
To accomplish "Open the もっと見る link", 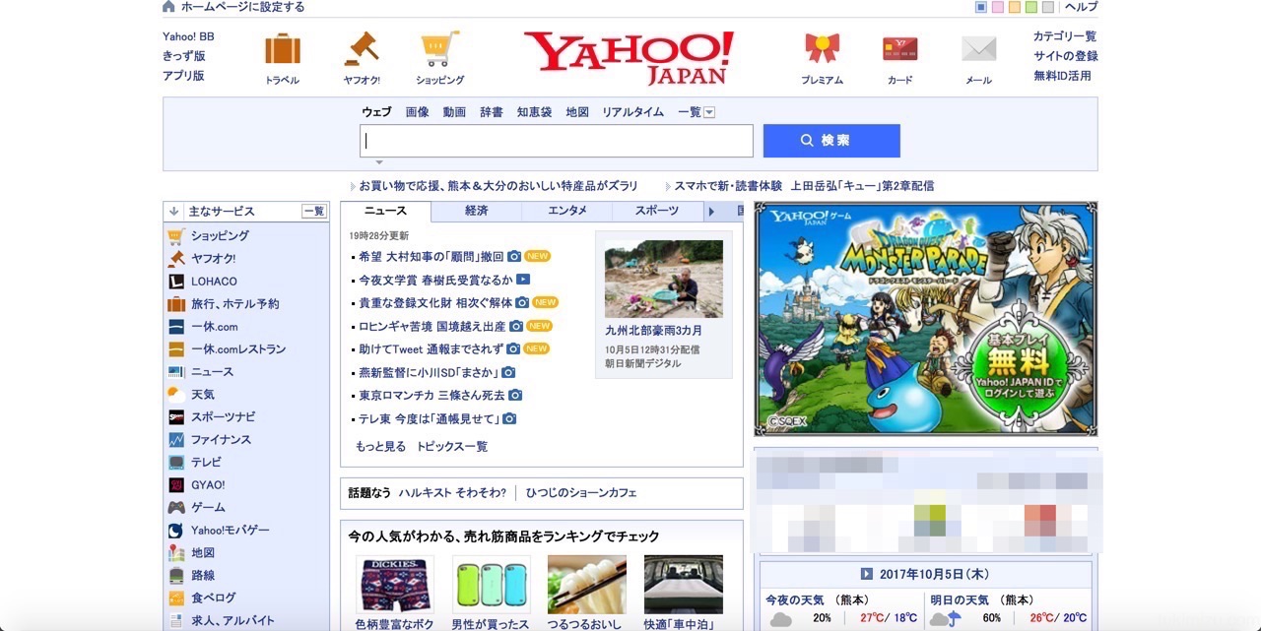I will click(x=381, y=446).
